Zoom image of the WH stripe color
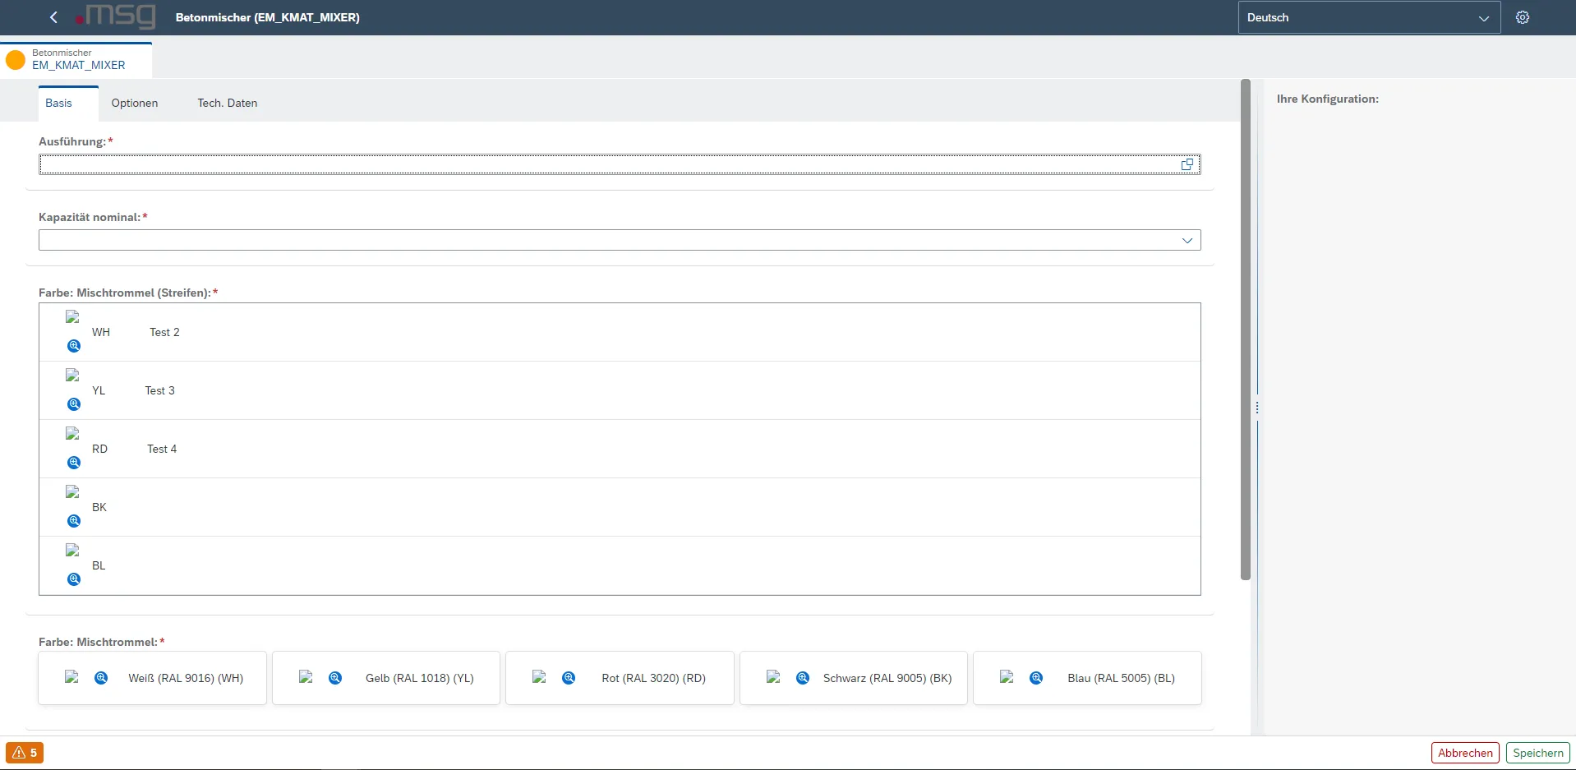 tap(74, 346)
